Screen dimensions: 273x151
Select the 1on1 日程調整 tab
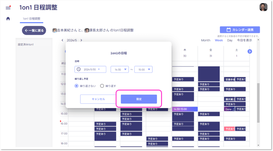pyautogui.click(x=31, y=19)
